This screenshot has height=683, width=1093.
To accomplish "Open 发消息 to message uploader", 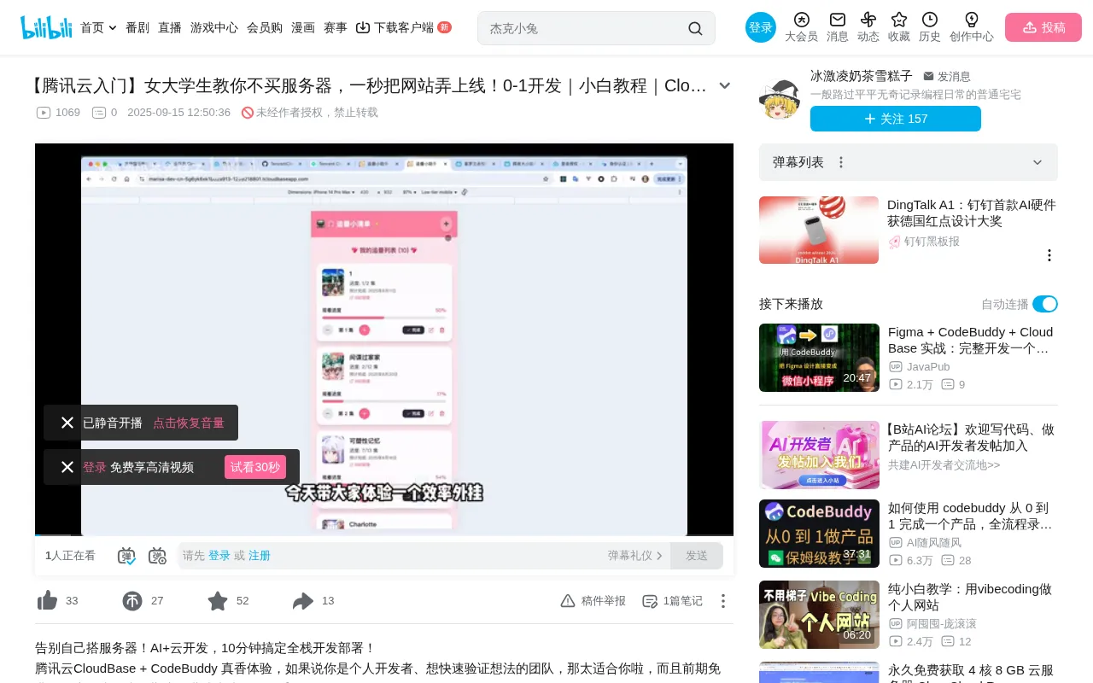I will (x=947, y=76).
